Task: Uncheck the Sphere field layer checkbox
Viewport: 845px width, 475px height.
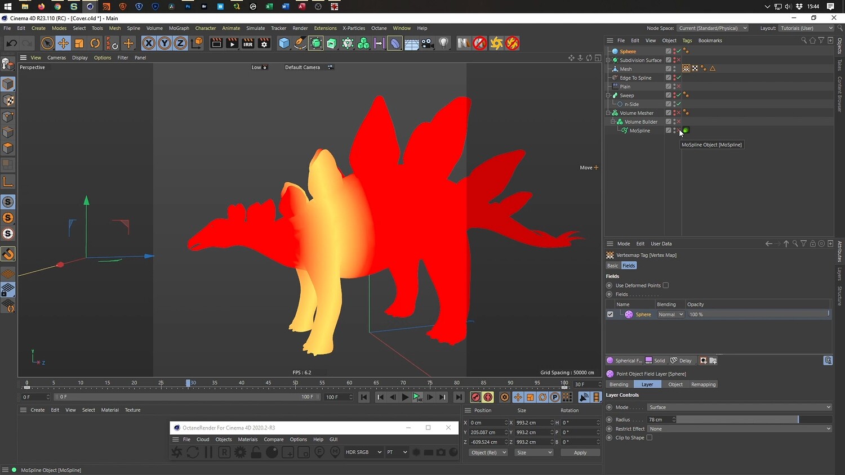Action: point(610,315)
